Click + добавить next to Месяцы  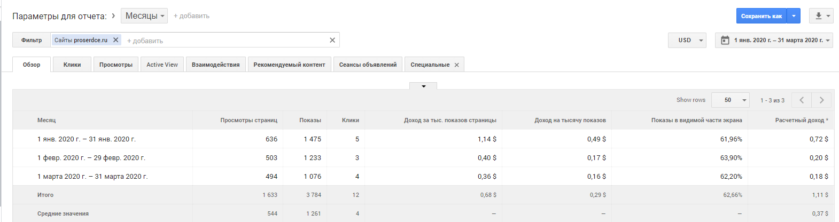pyautogui.click(x=191, y=16)
